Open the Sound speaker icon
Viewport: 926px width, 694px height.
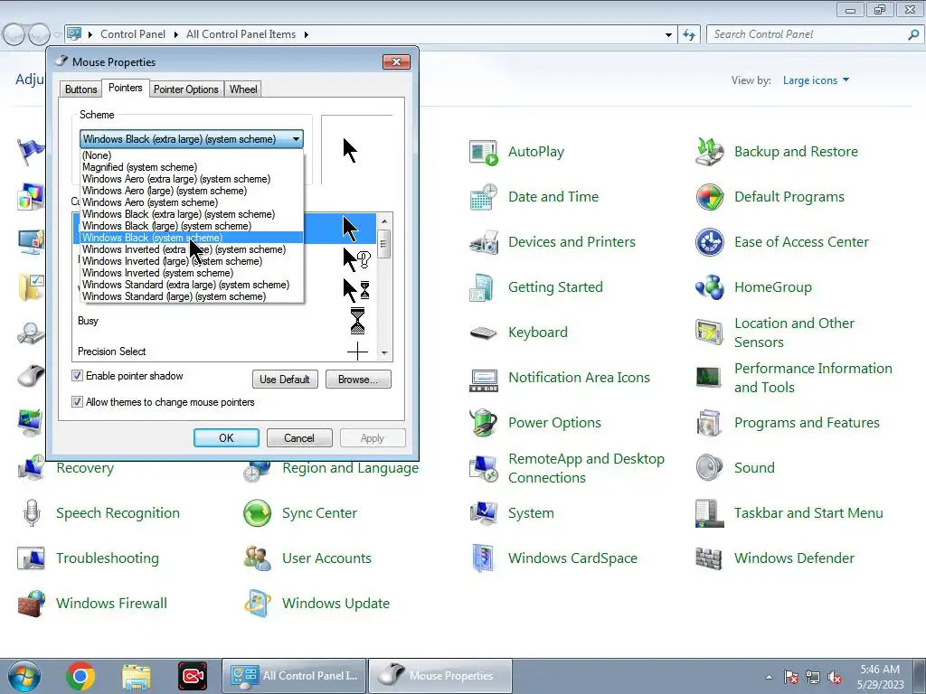tap(709, 468)
